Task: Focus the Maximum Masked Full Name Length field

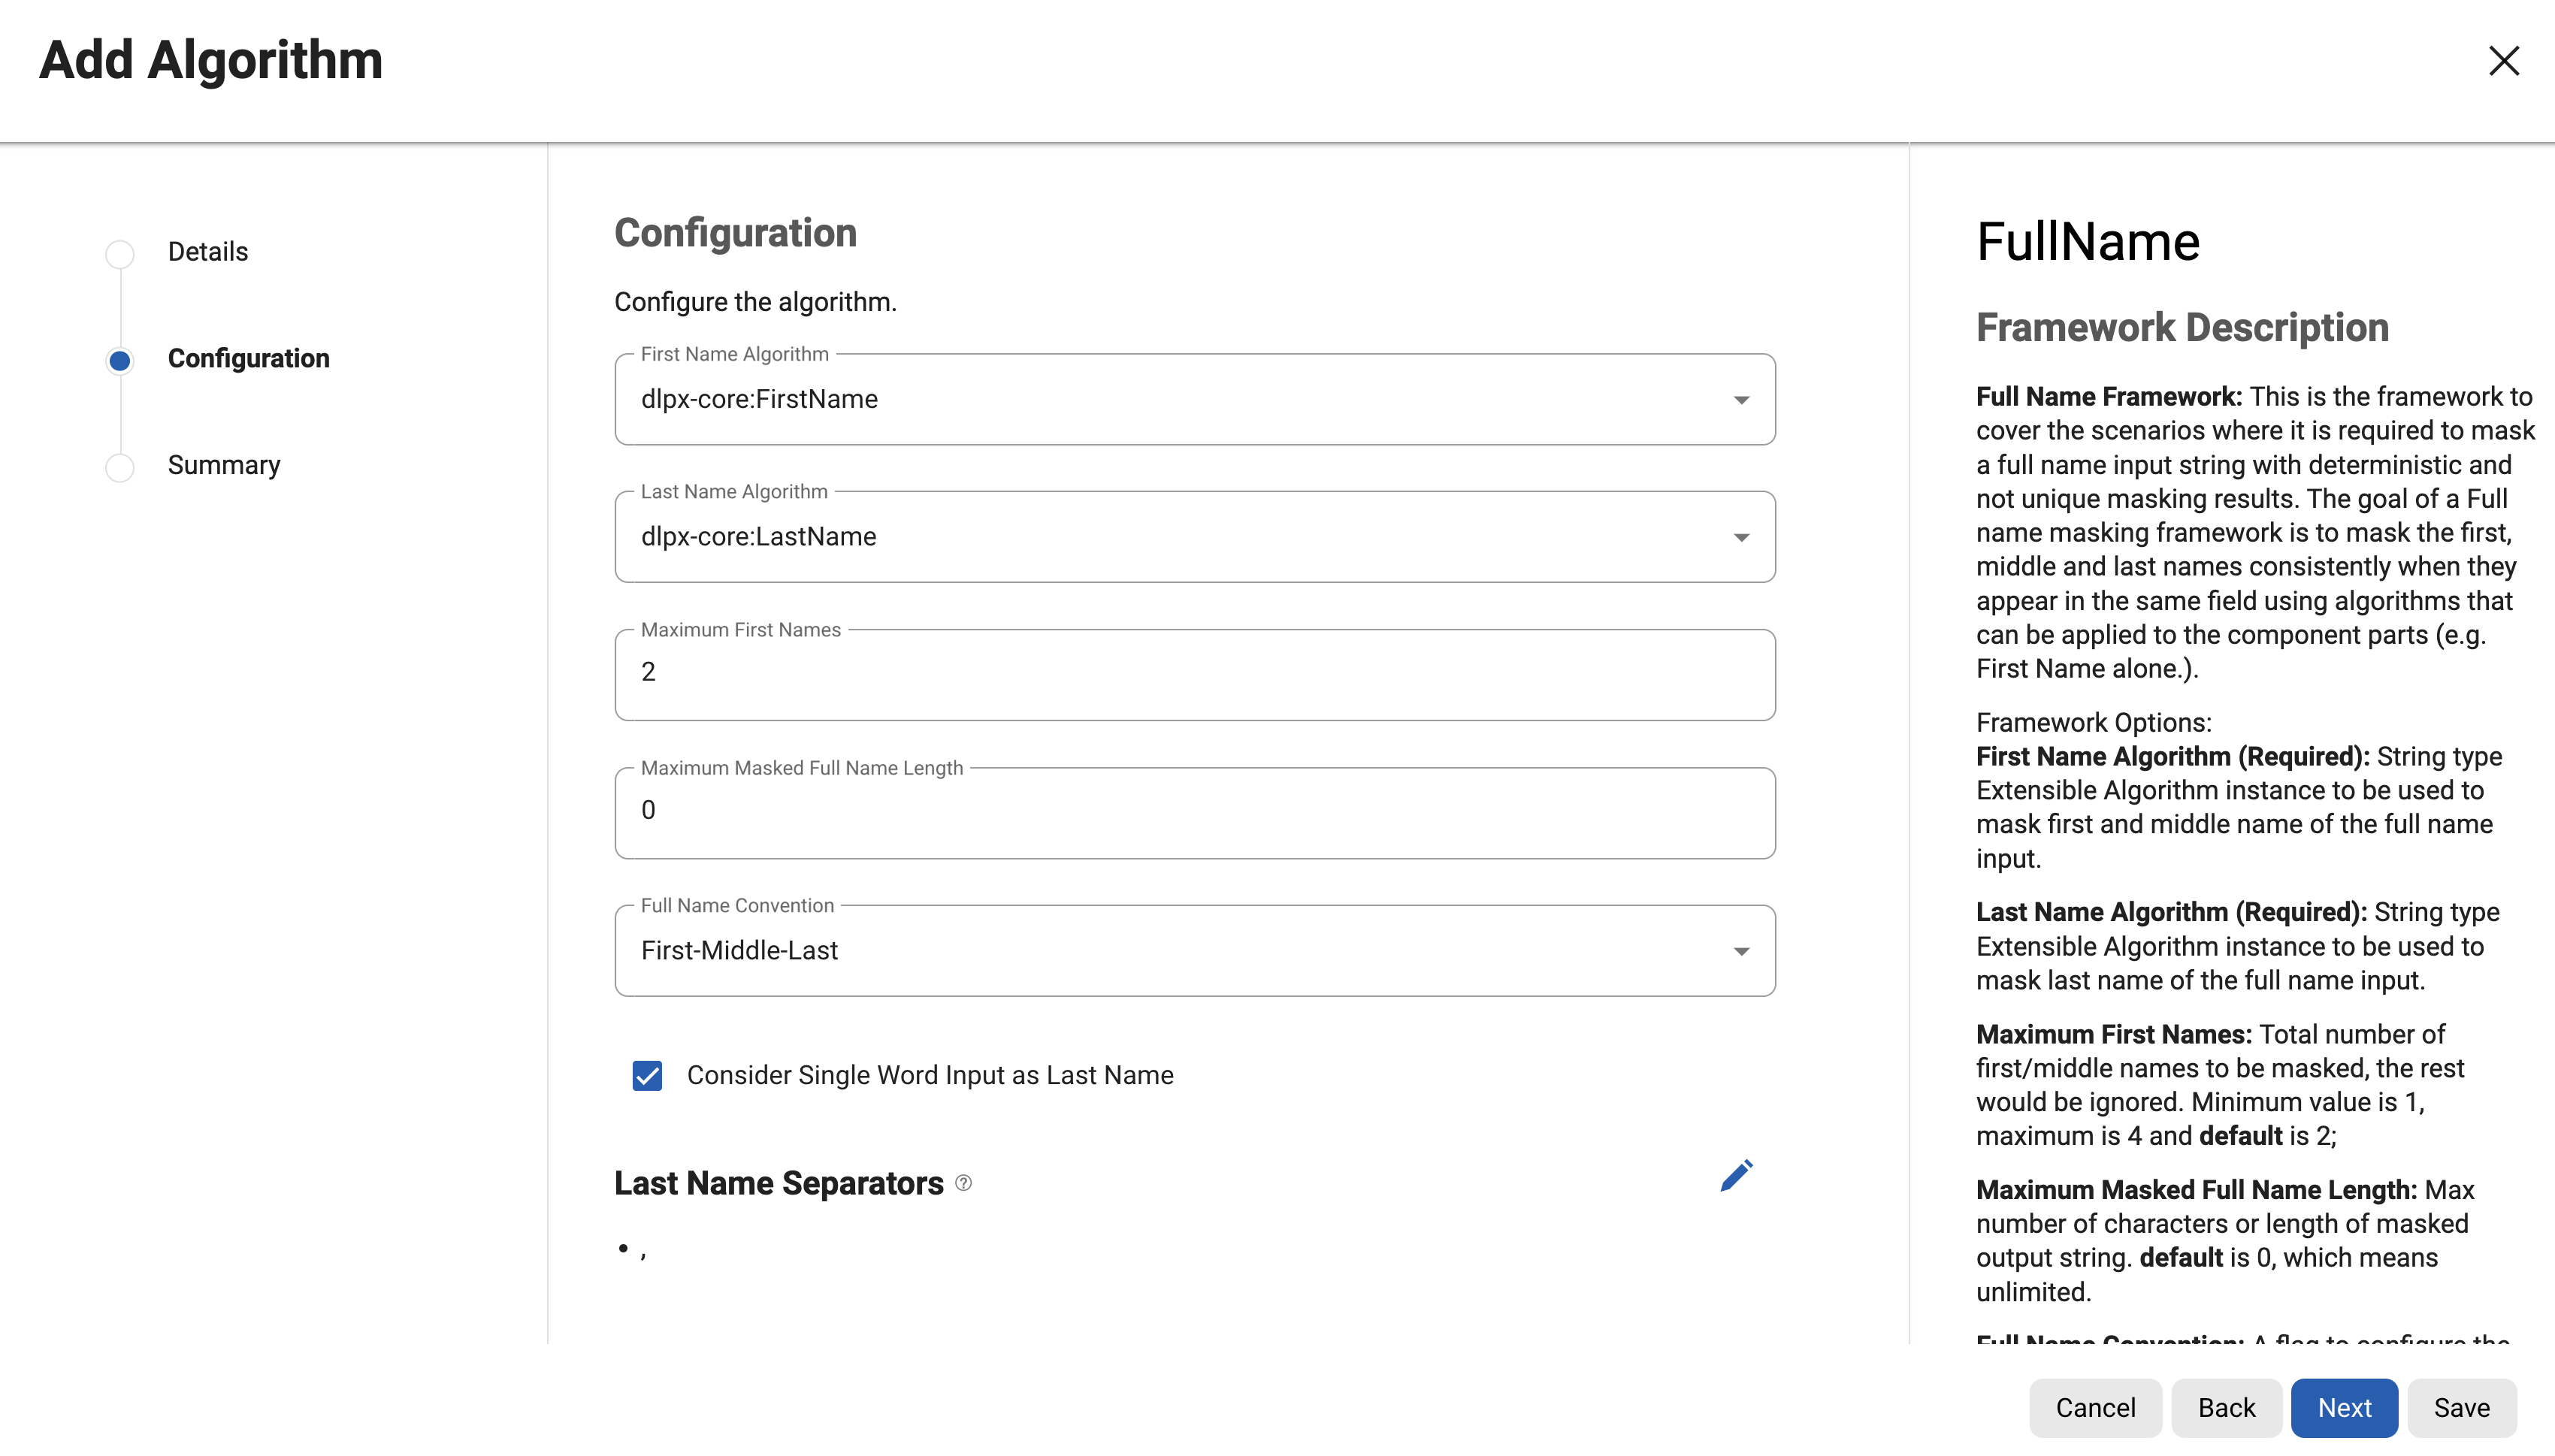Action: [x=1194, y=812]
